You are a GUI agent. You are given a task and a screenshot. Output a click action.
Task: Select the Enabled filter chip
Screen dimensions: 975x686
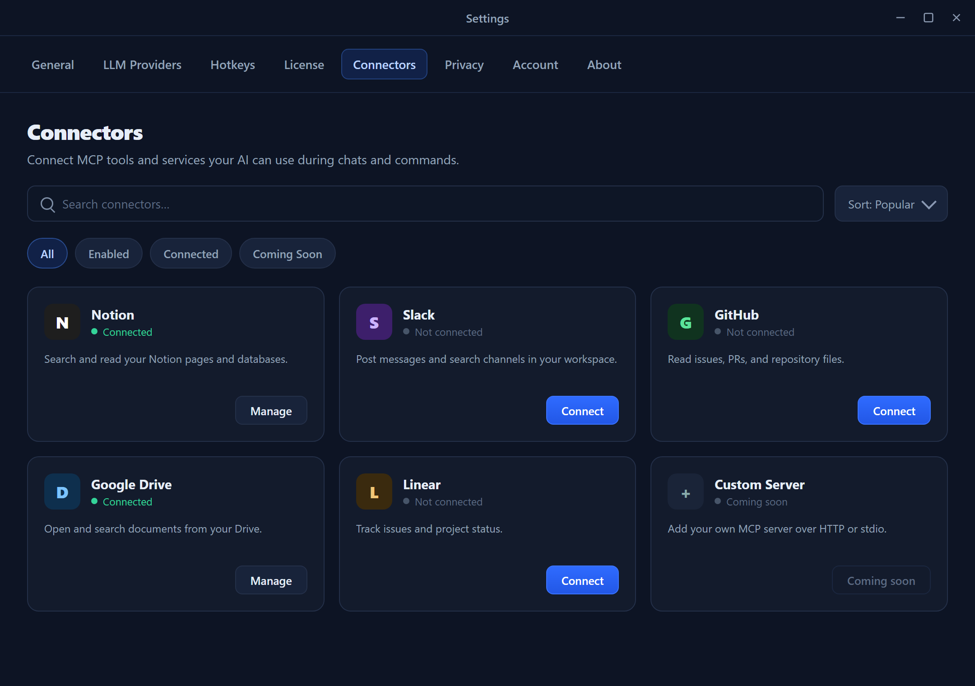pyautogui.click(x=109, y=253)
